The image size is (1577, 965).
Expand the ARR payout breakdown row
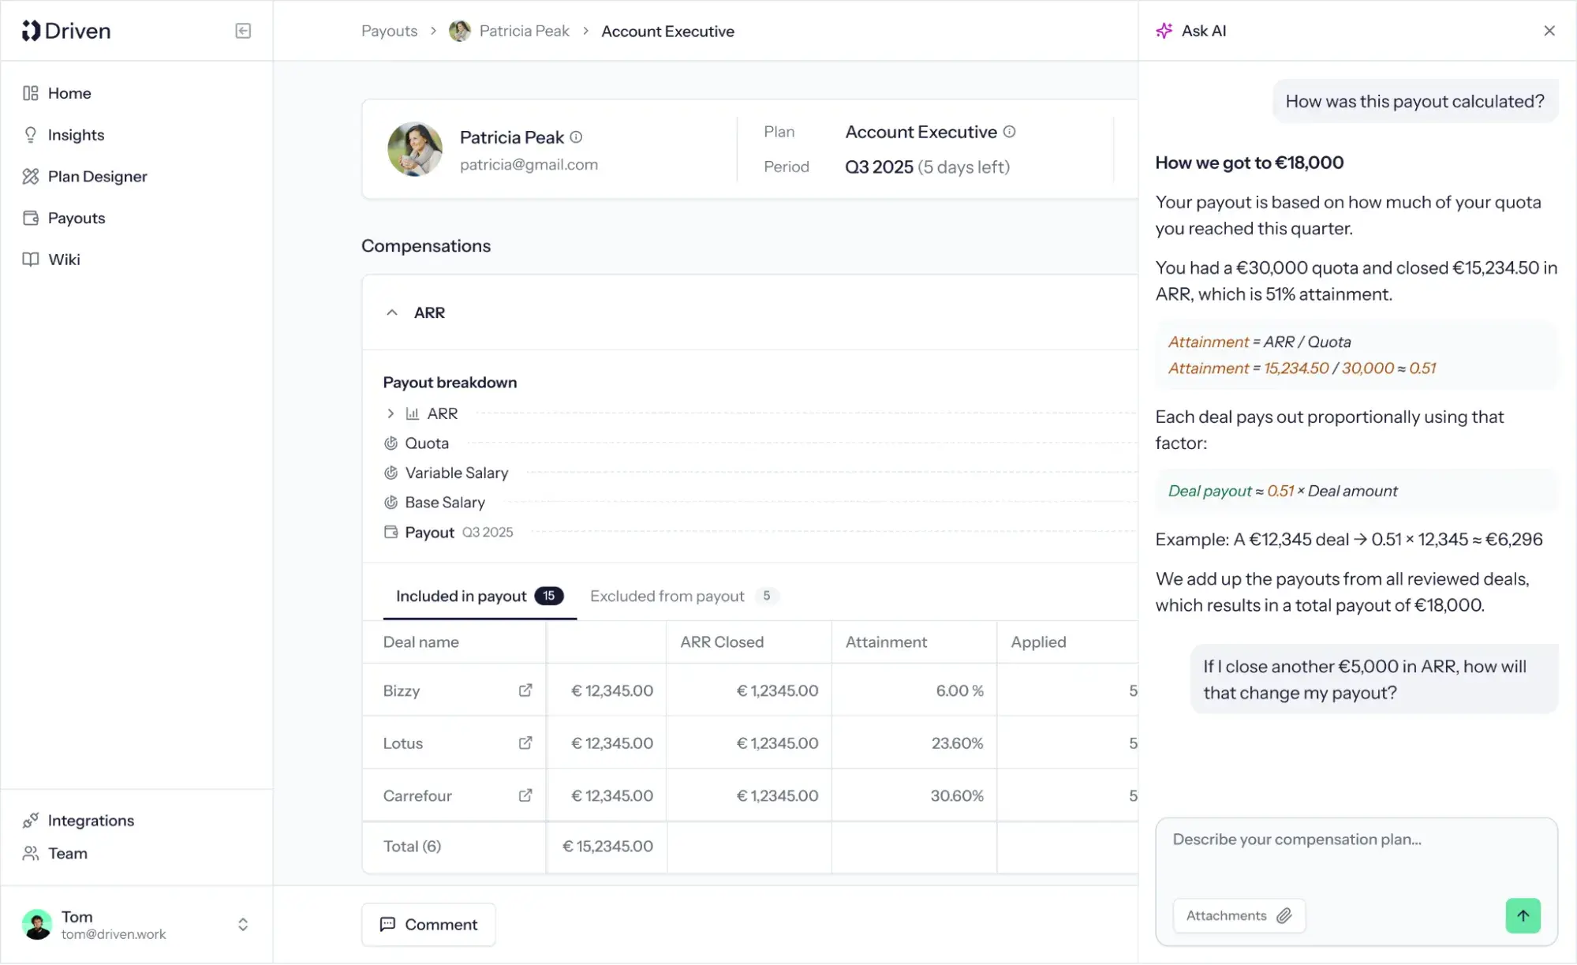click(391, 413)
